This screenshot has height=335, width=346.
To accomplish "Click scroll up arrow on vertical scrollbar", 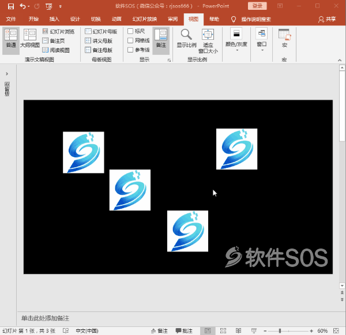I will [x=342, y=67].
